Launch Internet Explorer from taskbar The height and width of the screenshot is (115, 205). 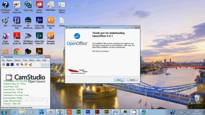pos(13,112)
